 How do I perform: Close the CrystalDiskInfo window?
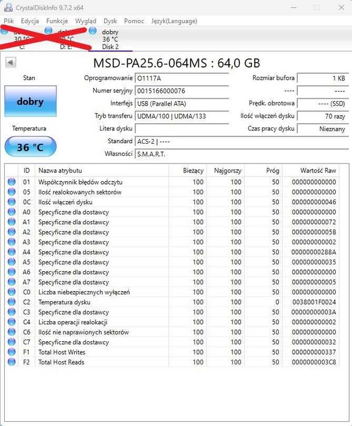click(x=341, y=7)
